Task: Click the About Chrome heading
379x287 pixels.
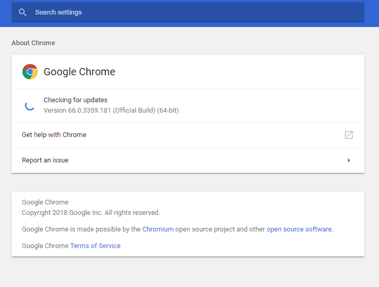Action: pyautogui.click(x=33, y=43)
